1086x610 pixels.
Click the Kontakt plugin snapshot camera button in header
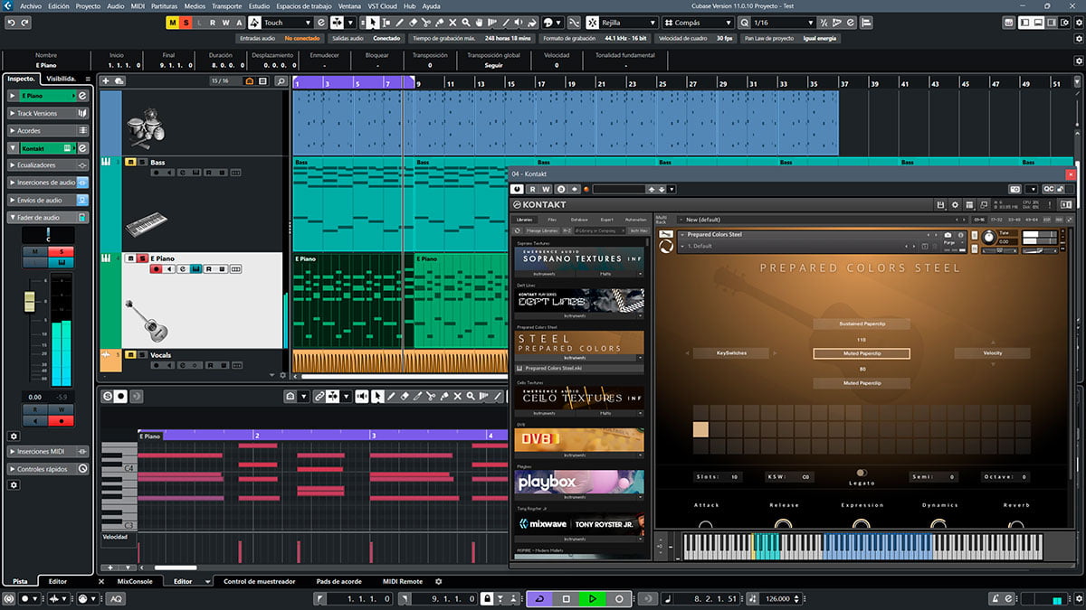pyautogui.click(x=1015, y=189)
